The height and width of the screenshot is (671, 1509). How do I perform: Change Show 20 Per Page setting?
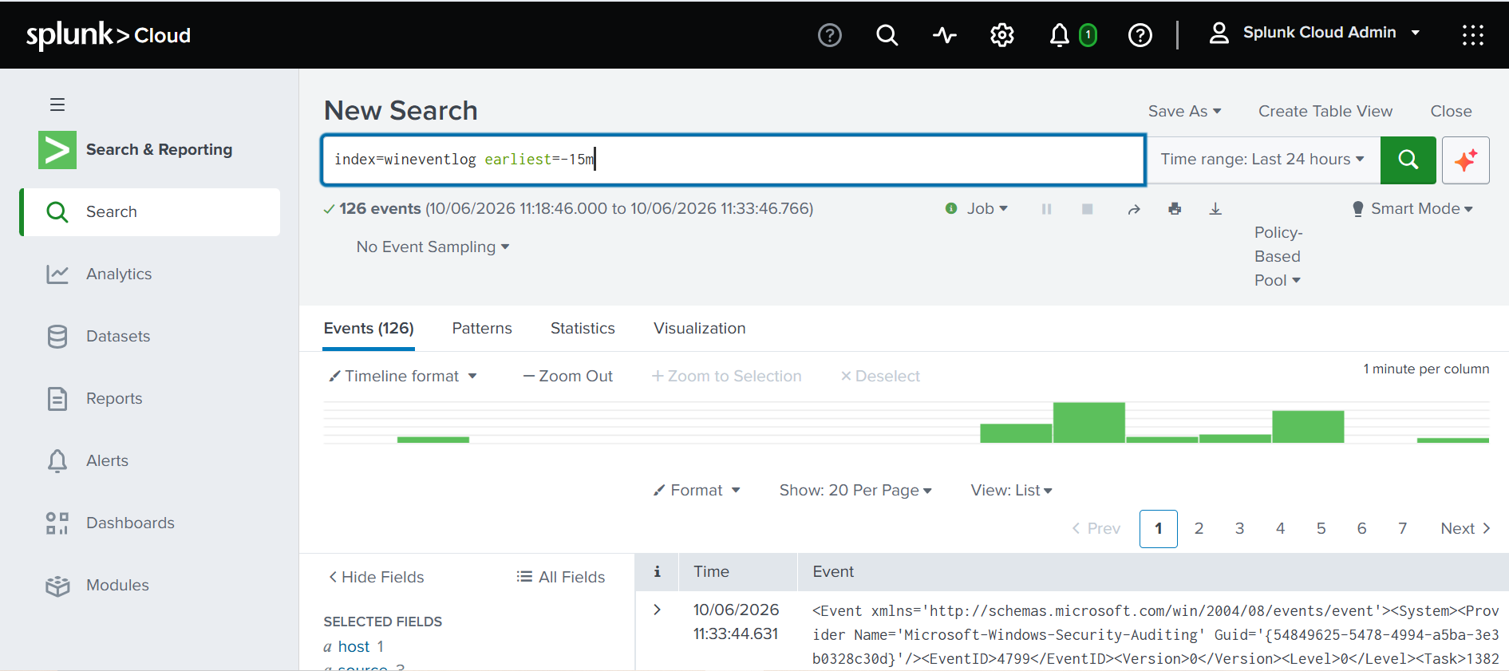[855, 490]
